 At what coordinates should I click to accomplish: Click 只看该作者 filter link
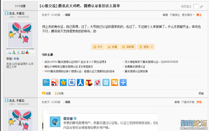pos(188,102)
